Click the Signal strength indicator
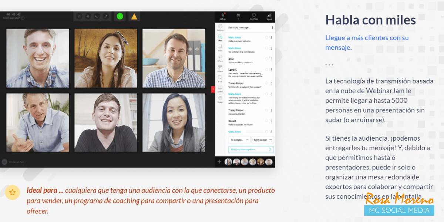 pyautogui.click(x=269, y=16)
